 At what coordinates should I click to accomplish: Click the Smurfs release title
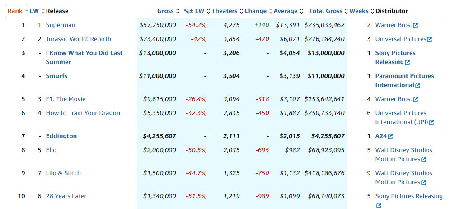pos(56,76)
